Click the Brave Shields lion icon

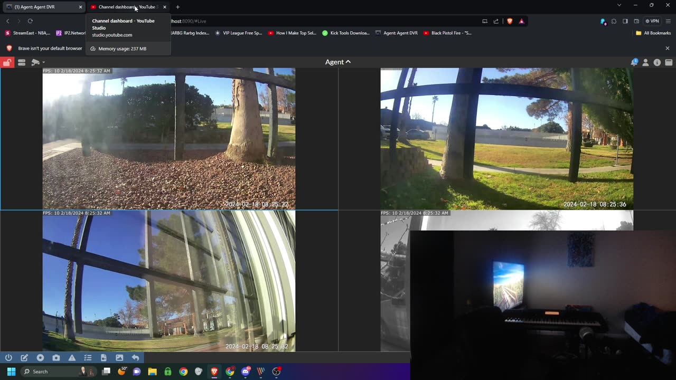[x=510, y=21]
